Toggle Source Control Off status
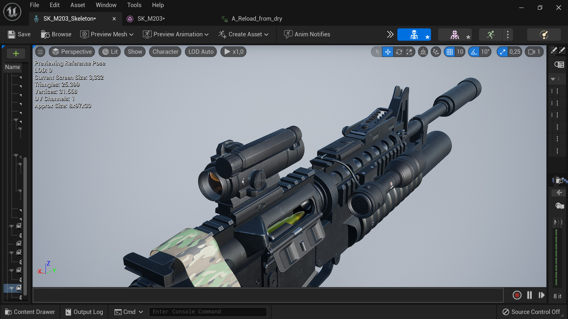568x319 pixels. tap(531, 312)
